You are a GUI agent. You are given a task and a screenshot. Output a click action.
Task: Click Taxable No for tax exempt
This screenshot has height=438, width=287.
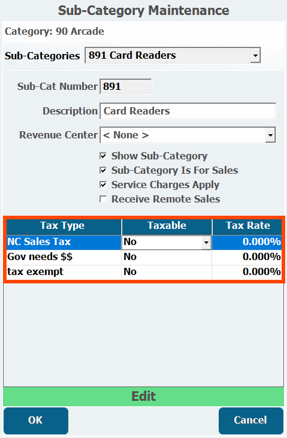pyautogui.click(x=167, y=272)
